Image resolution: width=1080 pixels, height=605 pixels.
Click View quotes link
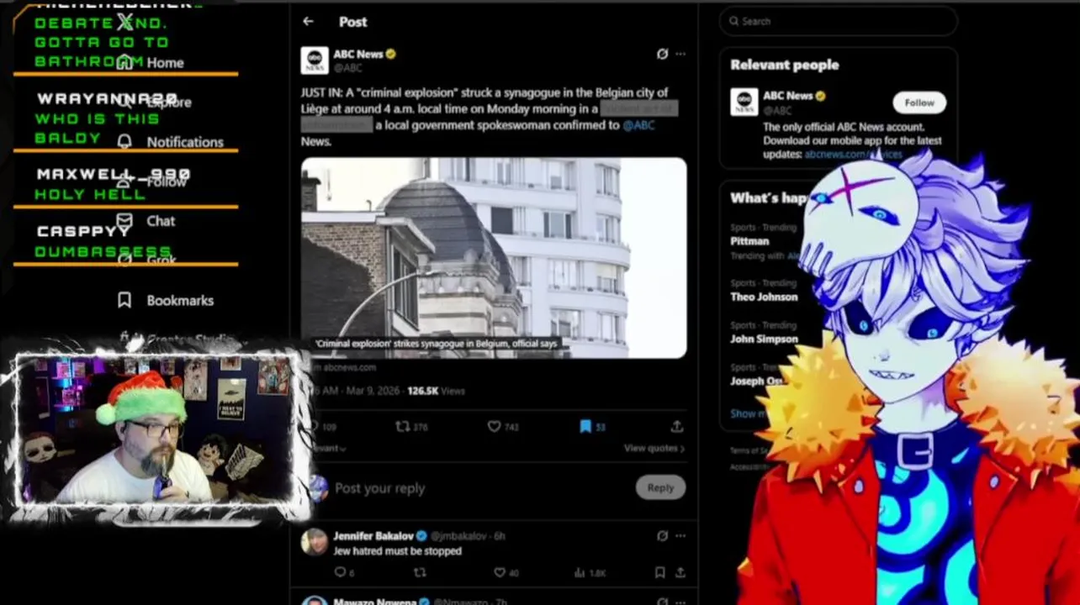(x=654, y=449)
